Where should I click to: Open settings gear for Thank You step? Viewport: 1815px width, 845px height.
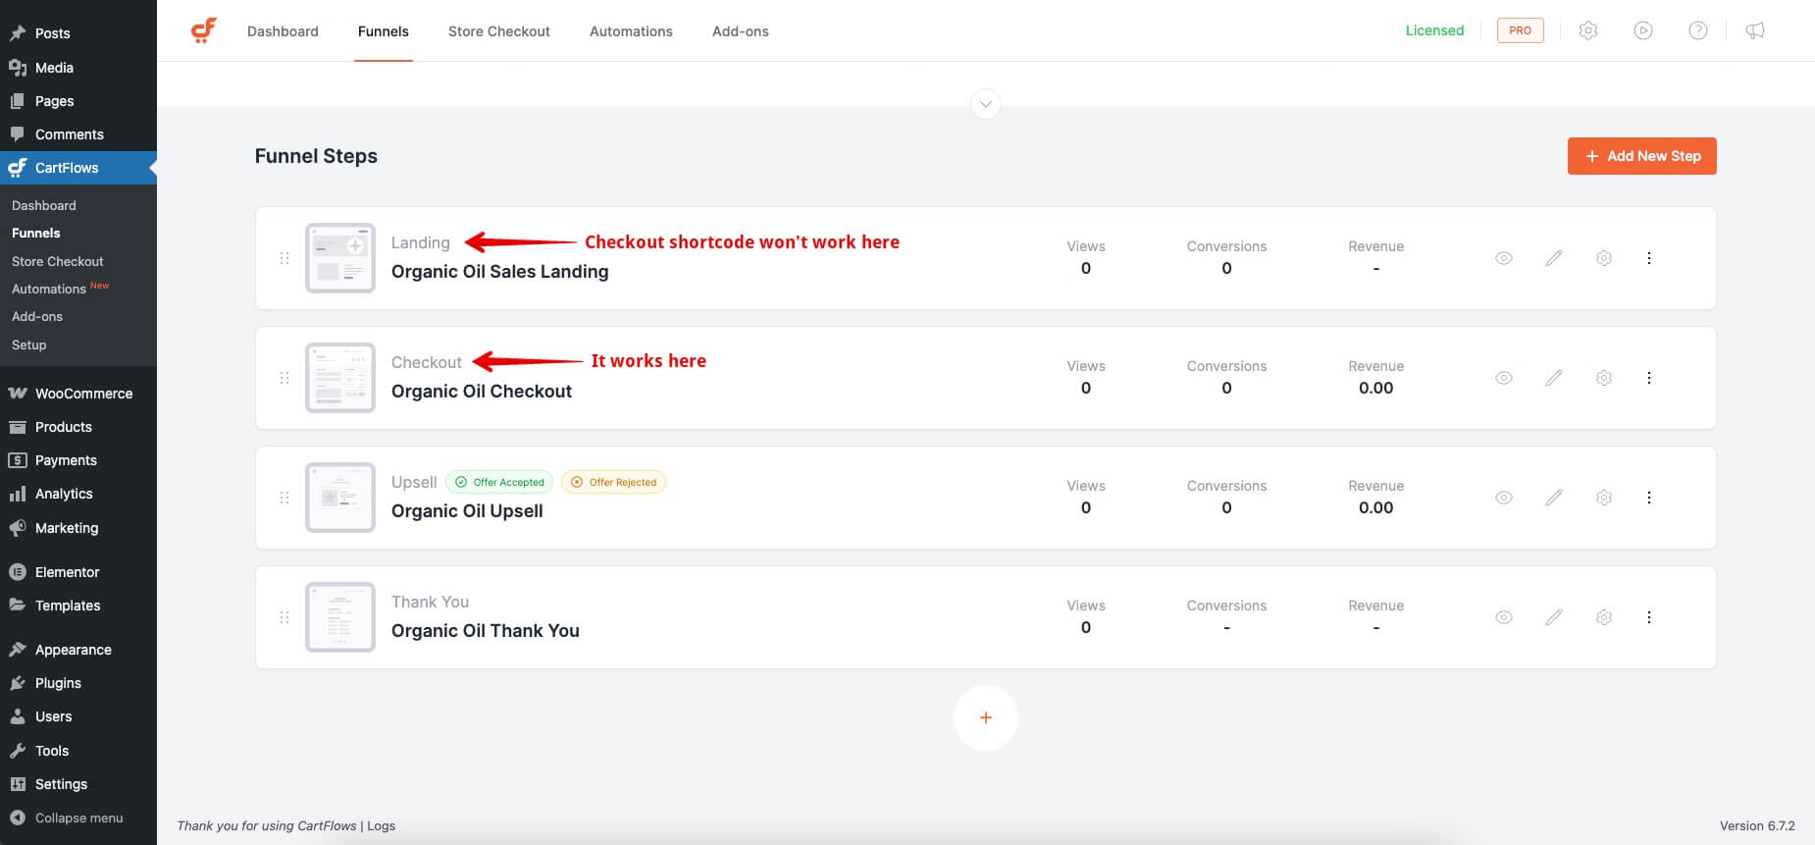[x=1604, y=617]
